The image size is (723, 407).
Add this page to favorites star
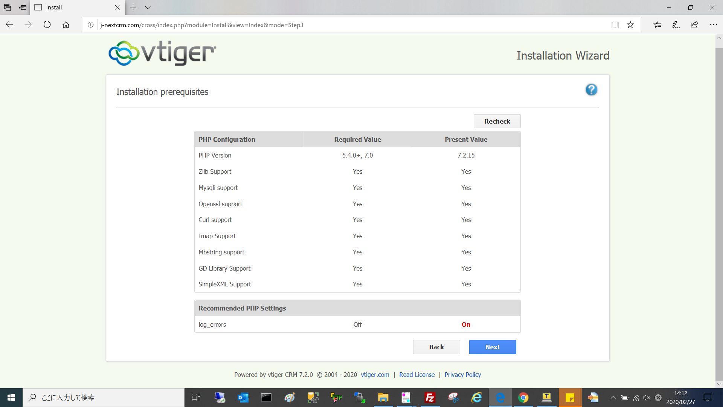point(630,25)
